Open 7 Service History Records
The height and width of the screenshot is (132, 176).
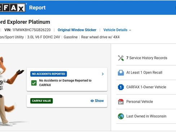tap(146, 58)
